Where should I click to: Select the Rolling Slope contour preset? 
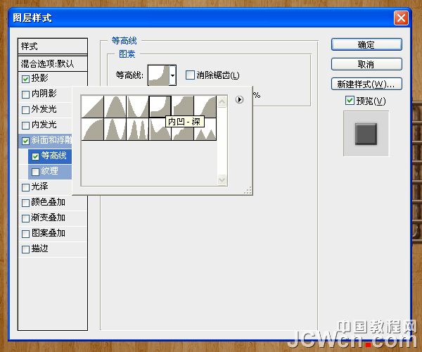pos(160,130)
